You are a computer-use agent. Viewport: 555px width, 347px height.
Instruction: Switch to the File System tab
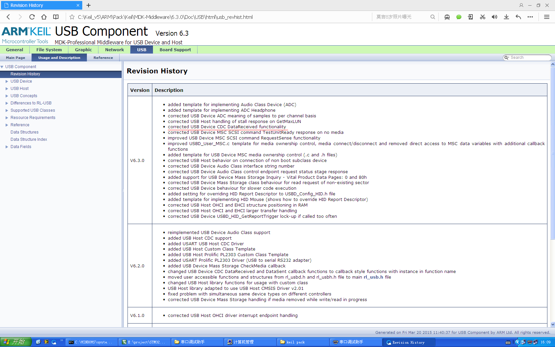[49, 50]
